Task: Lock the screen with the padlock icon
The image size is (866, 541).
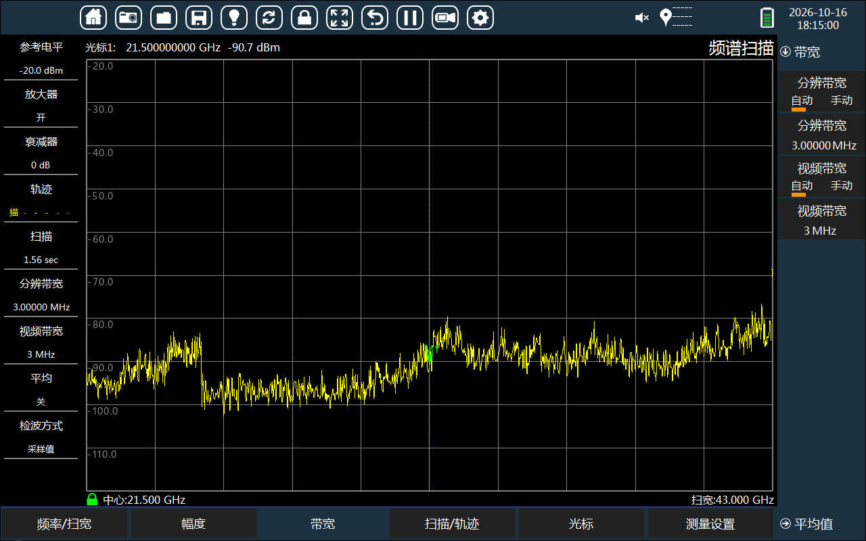Action: point(304,18)
